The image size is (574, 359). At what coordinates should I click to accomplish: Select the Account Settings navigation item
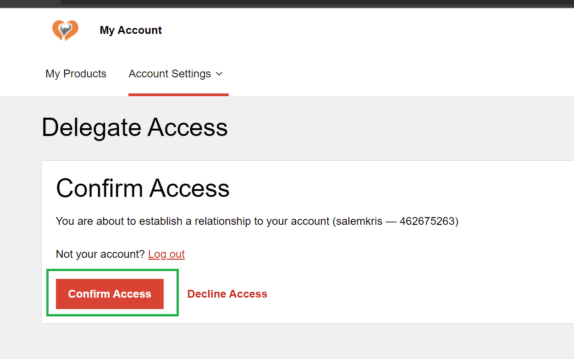(x=170, y=74)
